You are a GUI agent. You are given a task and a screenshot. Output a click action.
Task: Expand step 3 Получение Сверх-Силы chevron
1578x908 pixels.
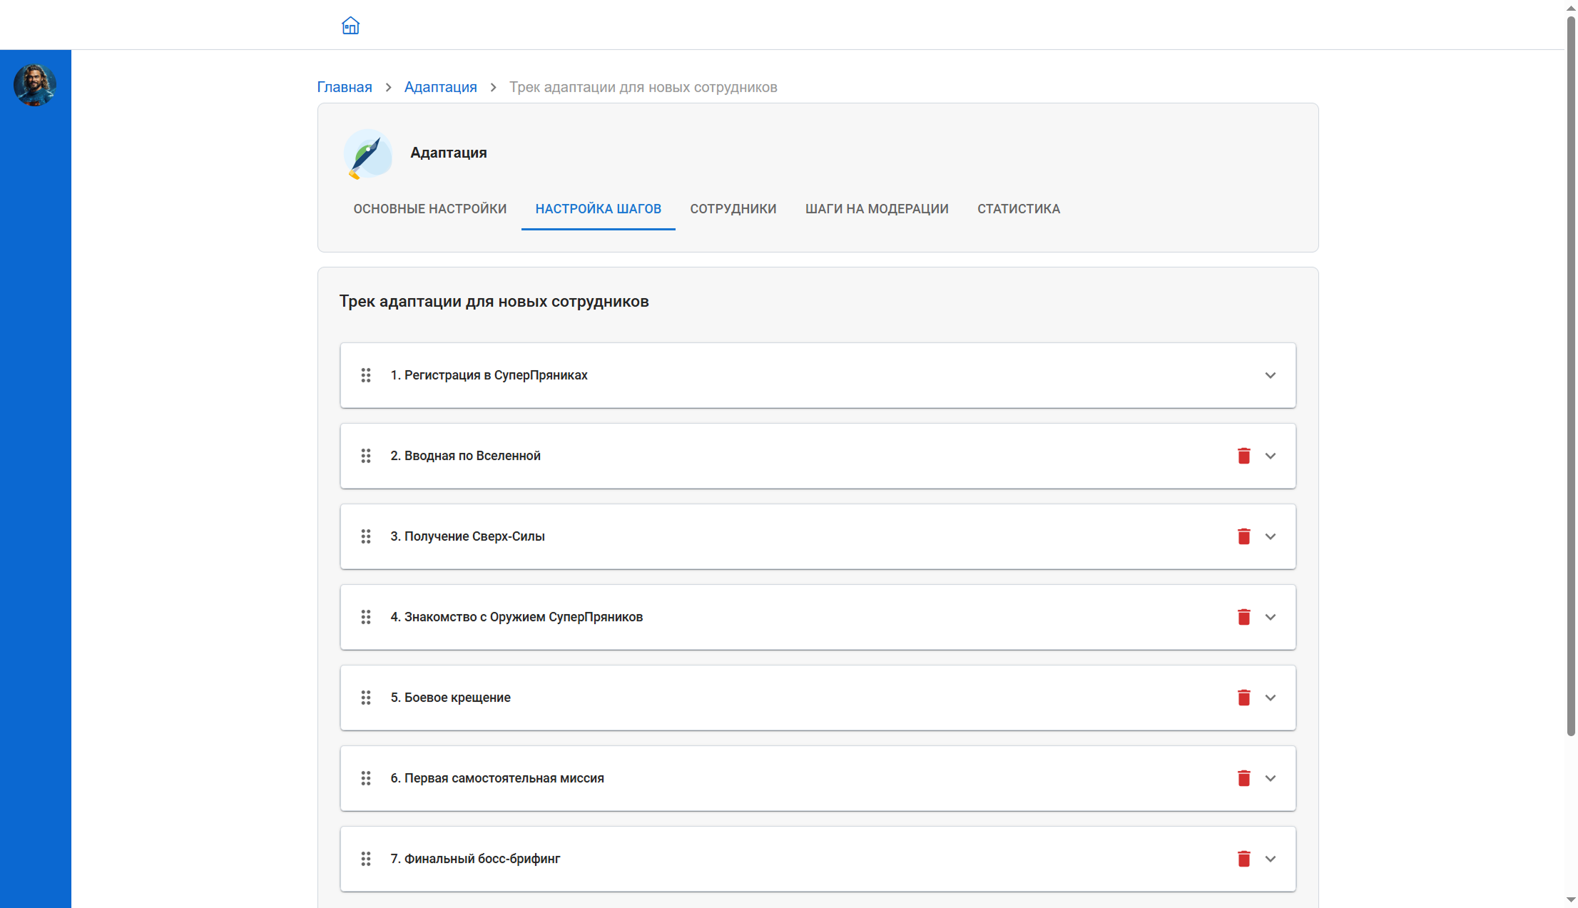[x=1271, y=536]
